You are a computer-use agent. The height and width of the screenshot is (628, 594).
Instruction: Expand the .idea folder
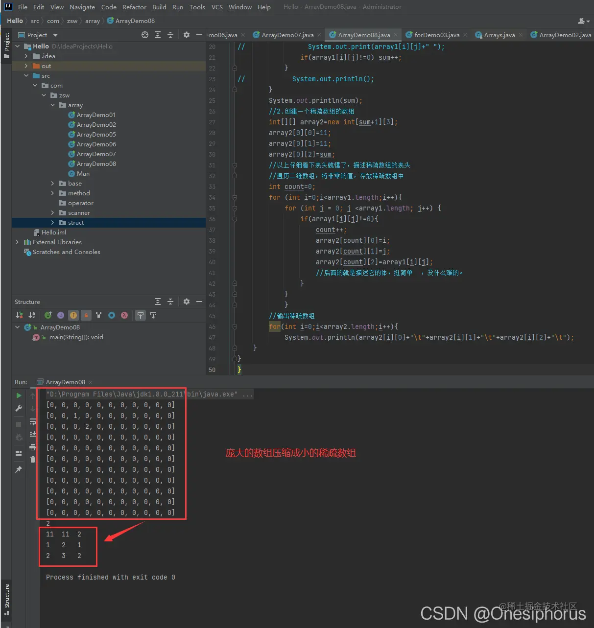coord(26,56)
